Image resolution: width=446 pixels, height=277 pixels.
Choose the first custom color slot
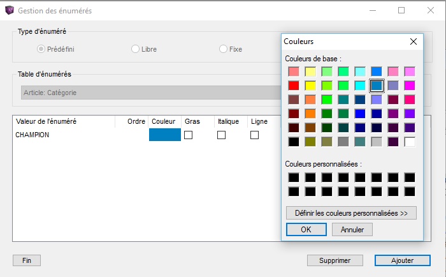[x=294, y=177]
